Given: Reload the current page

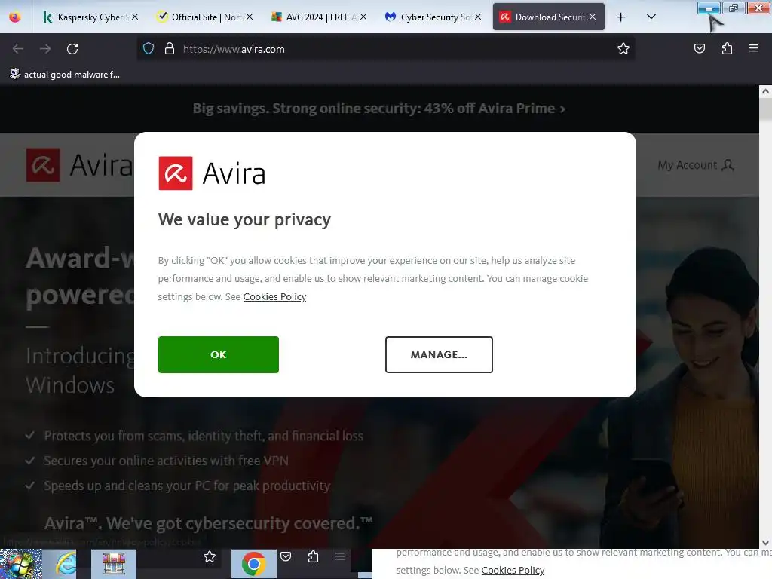Looking at the screenshot, I should coord(72,49).
